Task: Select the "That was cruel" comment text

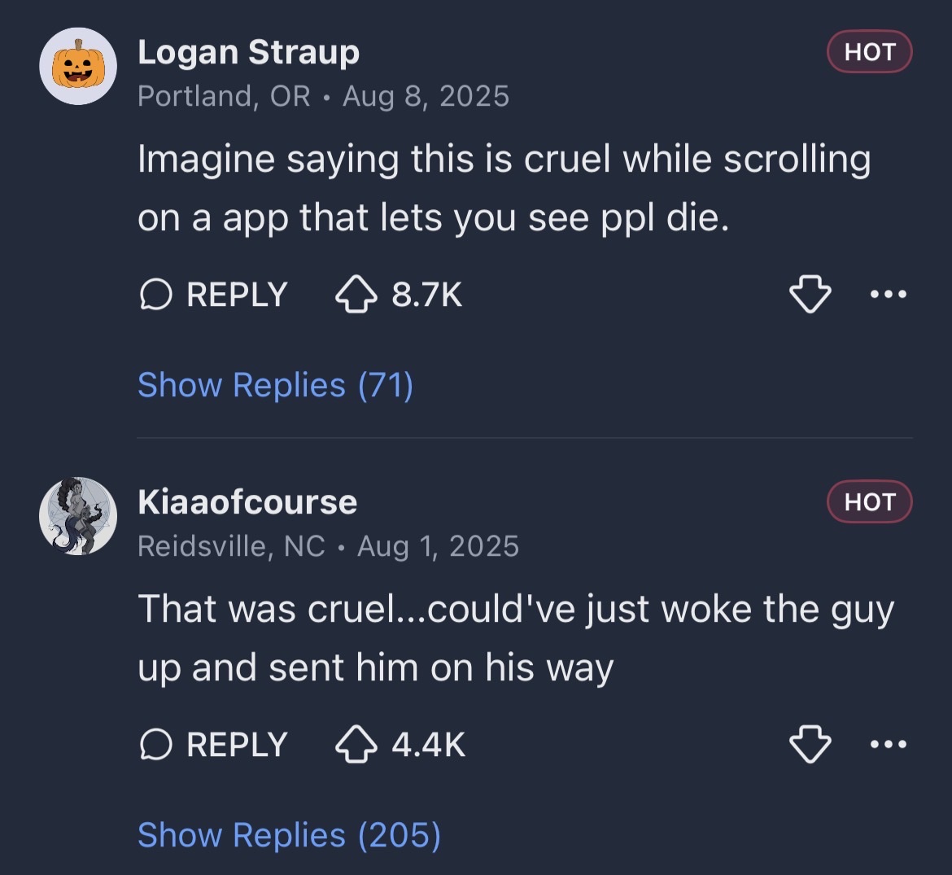Action: coord(515,638)
